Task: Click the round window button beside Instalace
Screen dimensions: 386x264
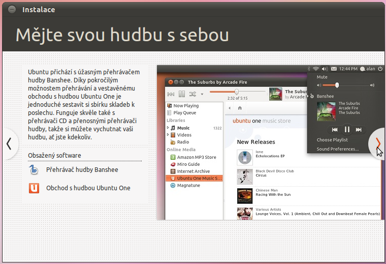Action: click(x=12, y=9)
